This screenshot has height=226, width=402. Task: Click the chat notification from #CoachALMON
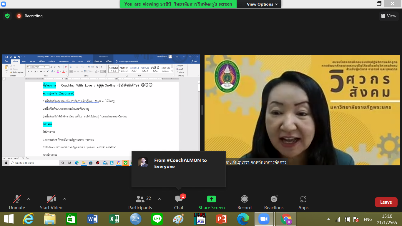(x=179, y=169)
